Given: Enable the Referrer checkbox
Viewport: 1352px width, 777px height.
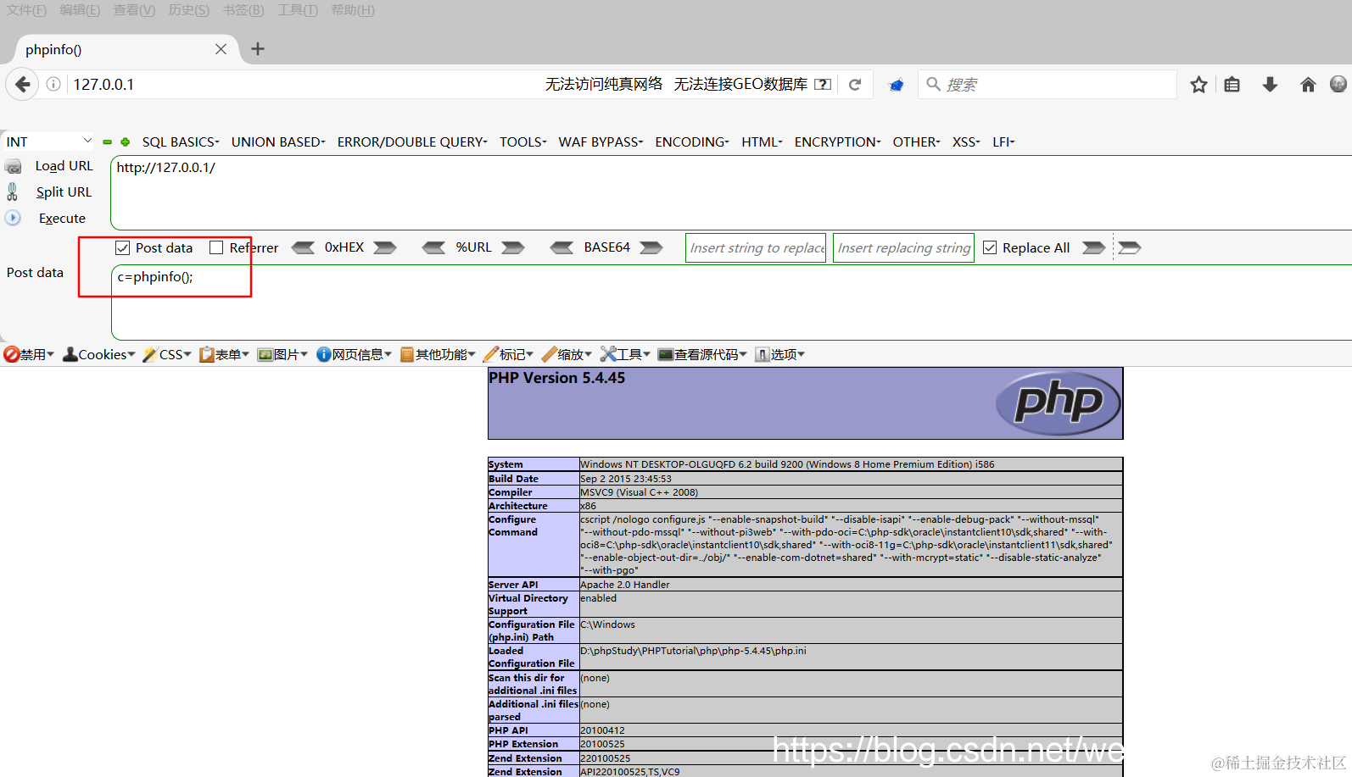Looking at the screenshot, I should [x=216, y=247].
